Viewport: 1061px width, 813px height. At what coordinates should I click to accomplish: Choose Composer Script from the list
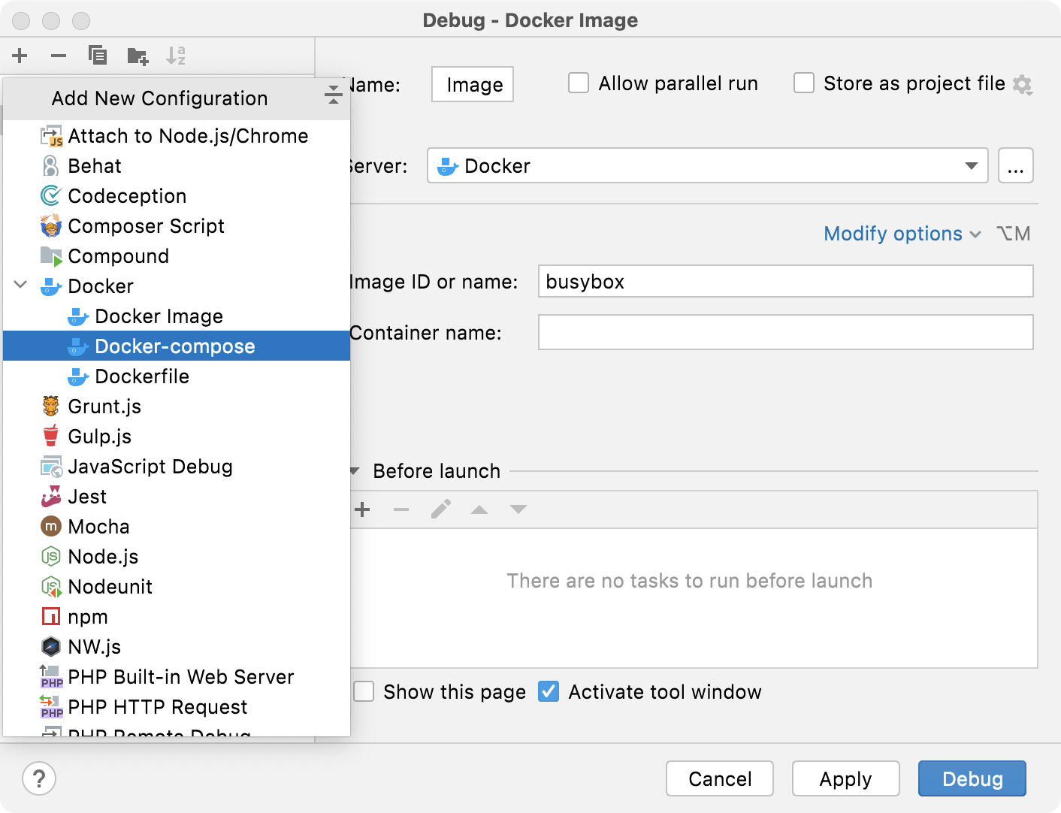point(177,226)
